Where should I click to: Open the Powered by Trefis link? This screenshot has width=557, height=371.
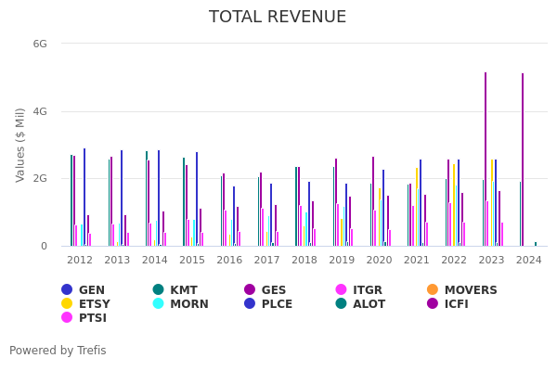coord(58,351)
